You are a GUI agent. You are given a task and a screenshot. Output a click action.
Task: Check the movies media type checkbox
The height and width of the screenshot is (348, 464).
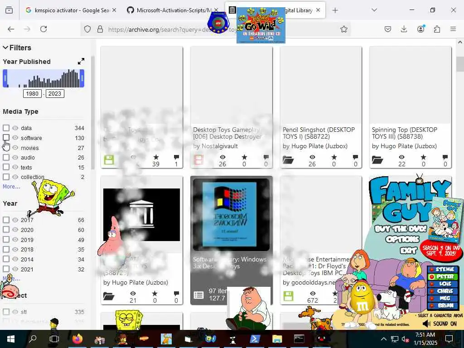pyautogui.click(x=6, y=148)
